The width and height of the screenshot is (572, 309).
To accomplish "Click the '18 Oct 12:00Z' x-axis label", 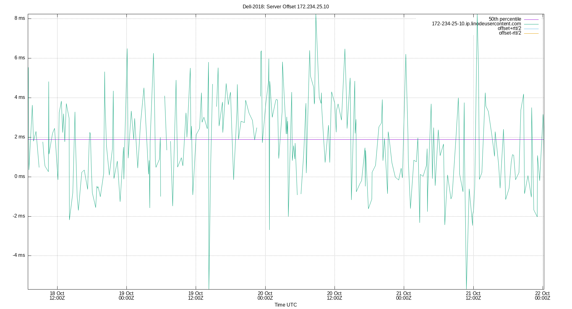I will pos(57,296).
